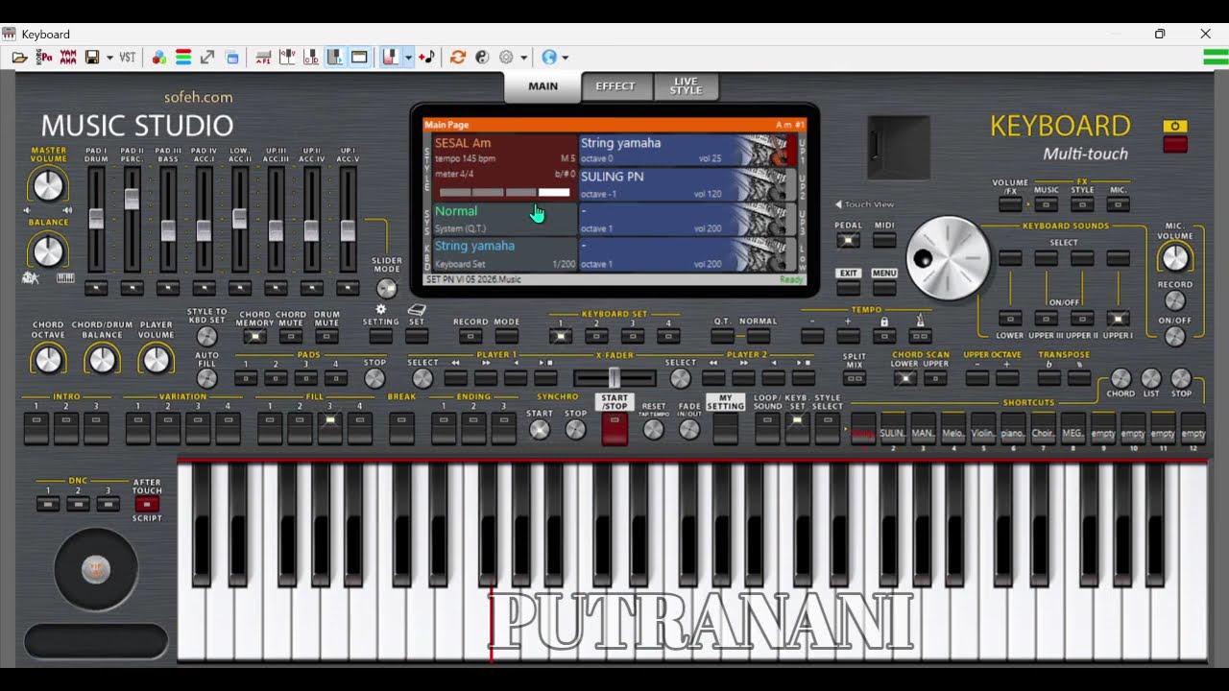Open the VST toolbar item
Image resolution: width=1229 pixels, height=691 pixels.
pos(127,58)
